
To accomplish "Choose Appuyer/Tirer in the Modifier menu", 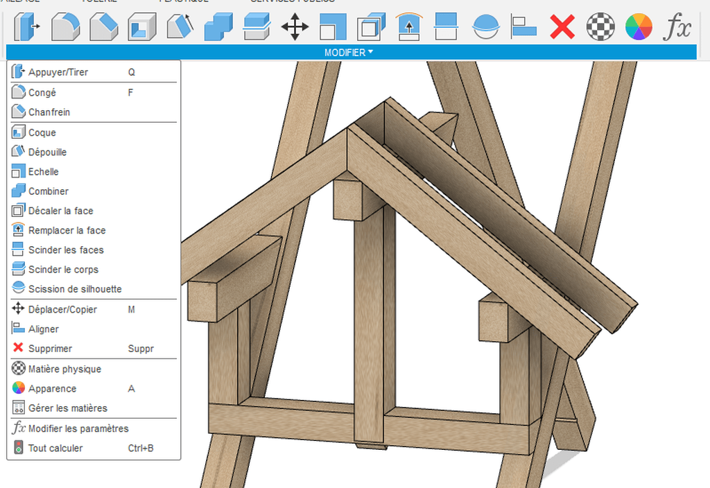I will (x=94, y=72).
